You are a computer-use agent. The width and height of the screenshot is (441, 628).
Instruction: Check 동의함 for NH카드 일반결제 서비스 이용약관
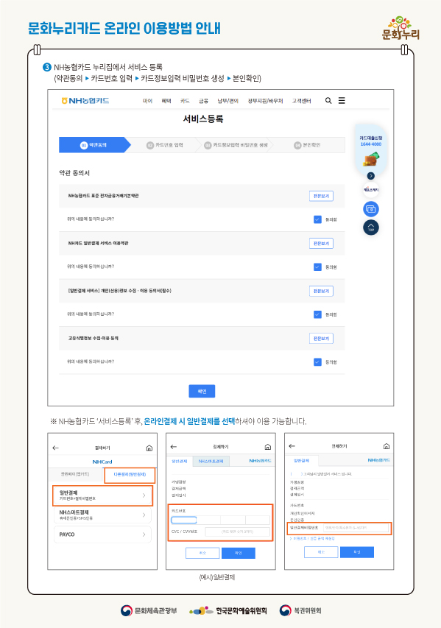tap(317, 267)
